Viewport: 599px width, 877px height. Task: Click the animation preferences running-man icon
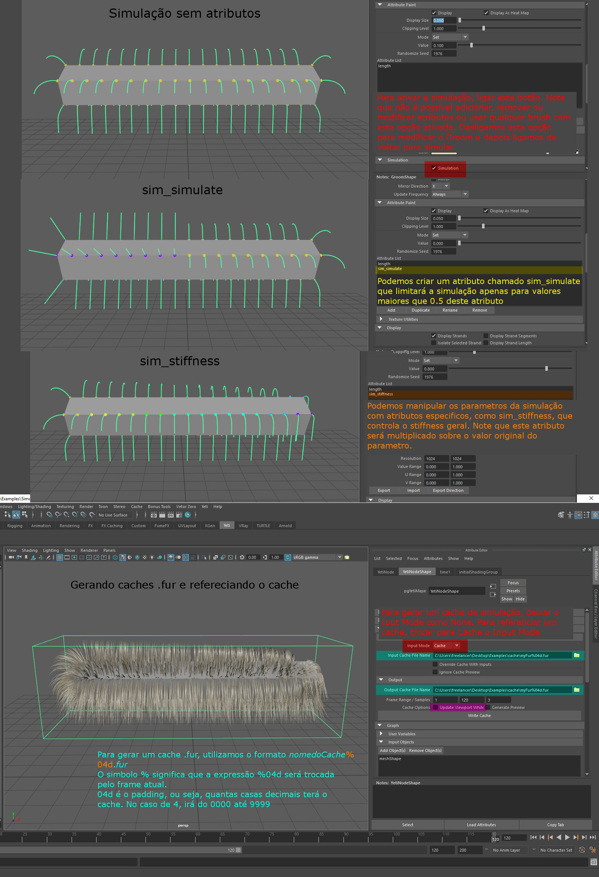coord(593,850)
